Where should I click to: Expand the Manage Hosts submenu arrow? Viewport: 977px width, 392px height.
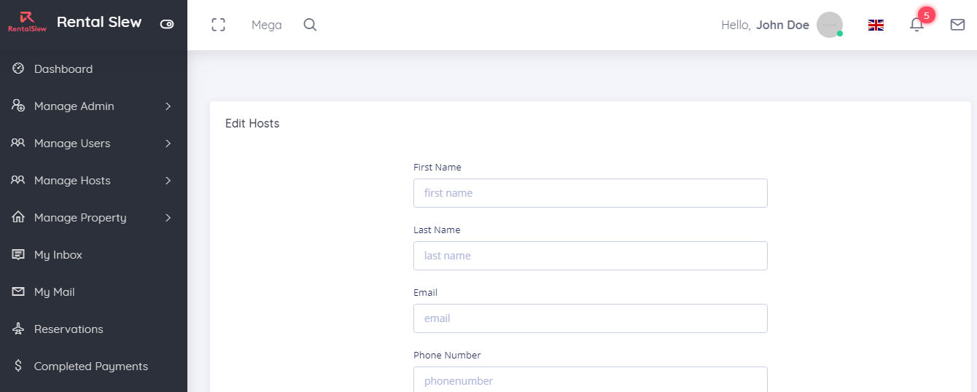coord(168,181)
